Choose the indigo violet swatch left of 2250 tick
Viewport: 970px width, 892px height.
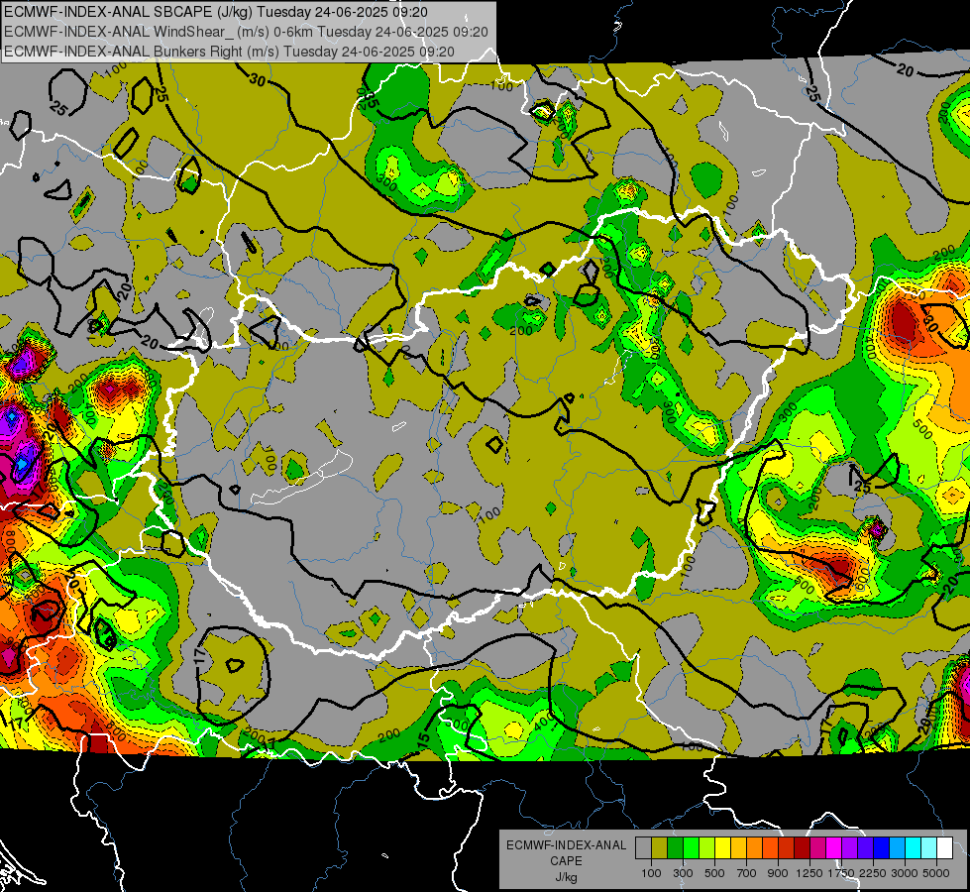[865, 848]
